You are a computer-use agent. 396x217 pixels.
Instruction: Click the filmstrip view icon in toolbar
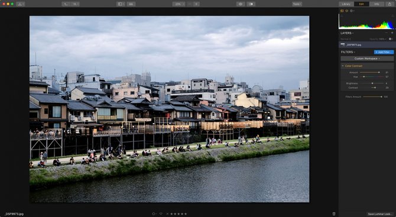coord(131,4)
